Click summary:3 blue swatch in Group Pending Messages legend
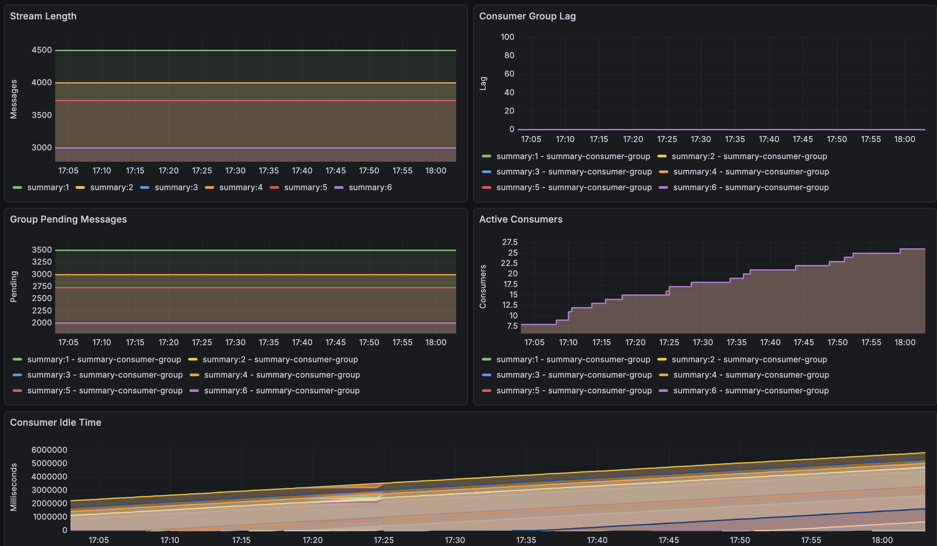937x546 pixels. coord(17,375)
